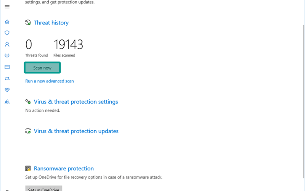
Task: Open the Threat history link
Action: pyautogui.click(x=51, y=23)
